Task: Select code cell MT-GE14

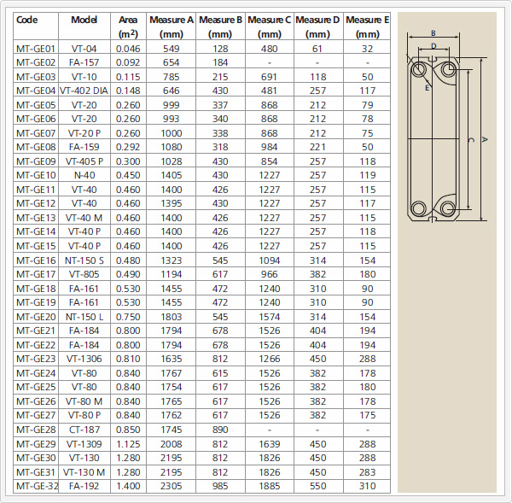Action: (36, 231)
